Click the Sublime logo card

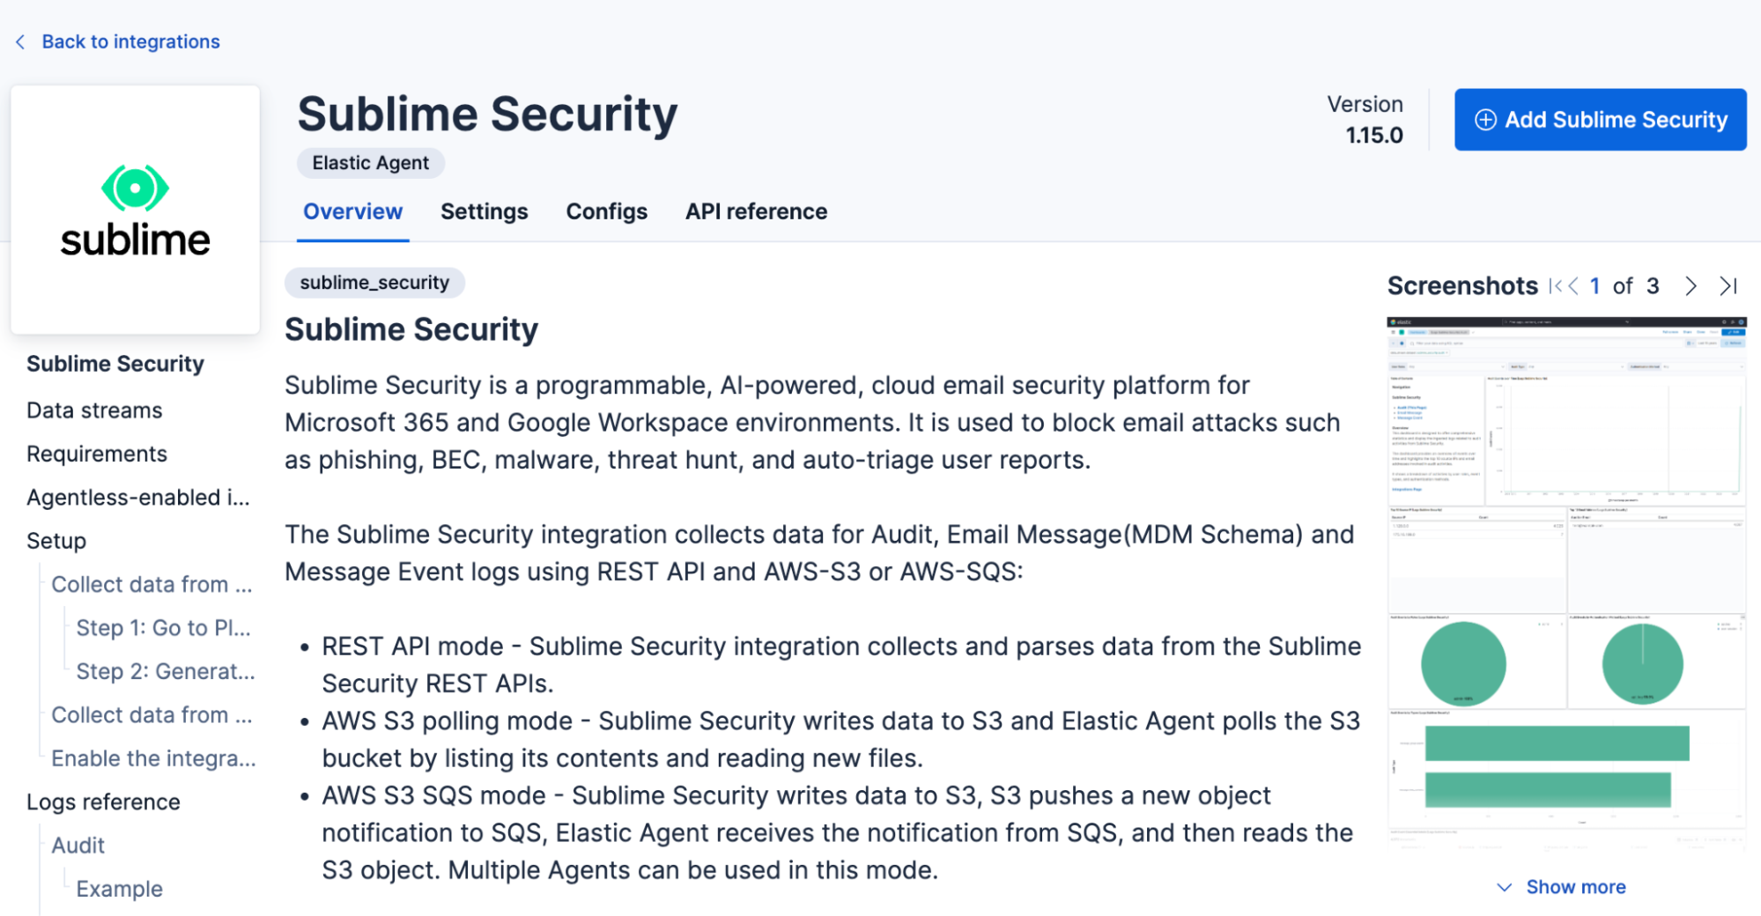tap(135, 210)
